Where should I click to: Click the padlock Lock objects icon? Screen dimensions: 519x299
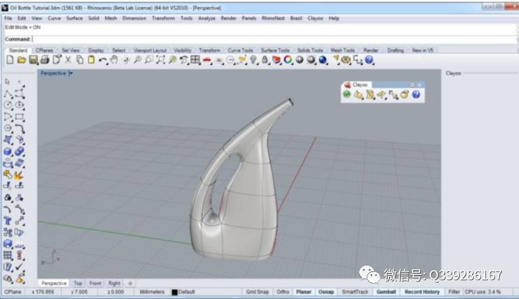(265, 60)
